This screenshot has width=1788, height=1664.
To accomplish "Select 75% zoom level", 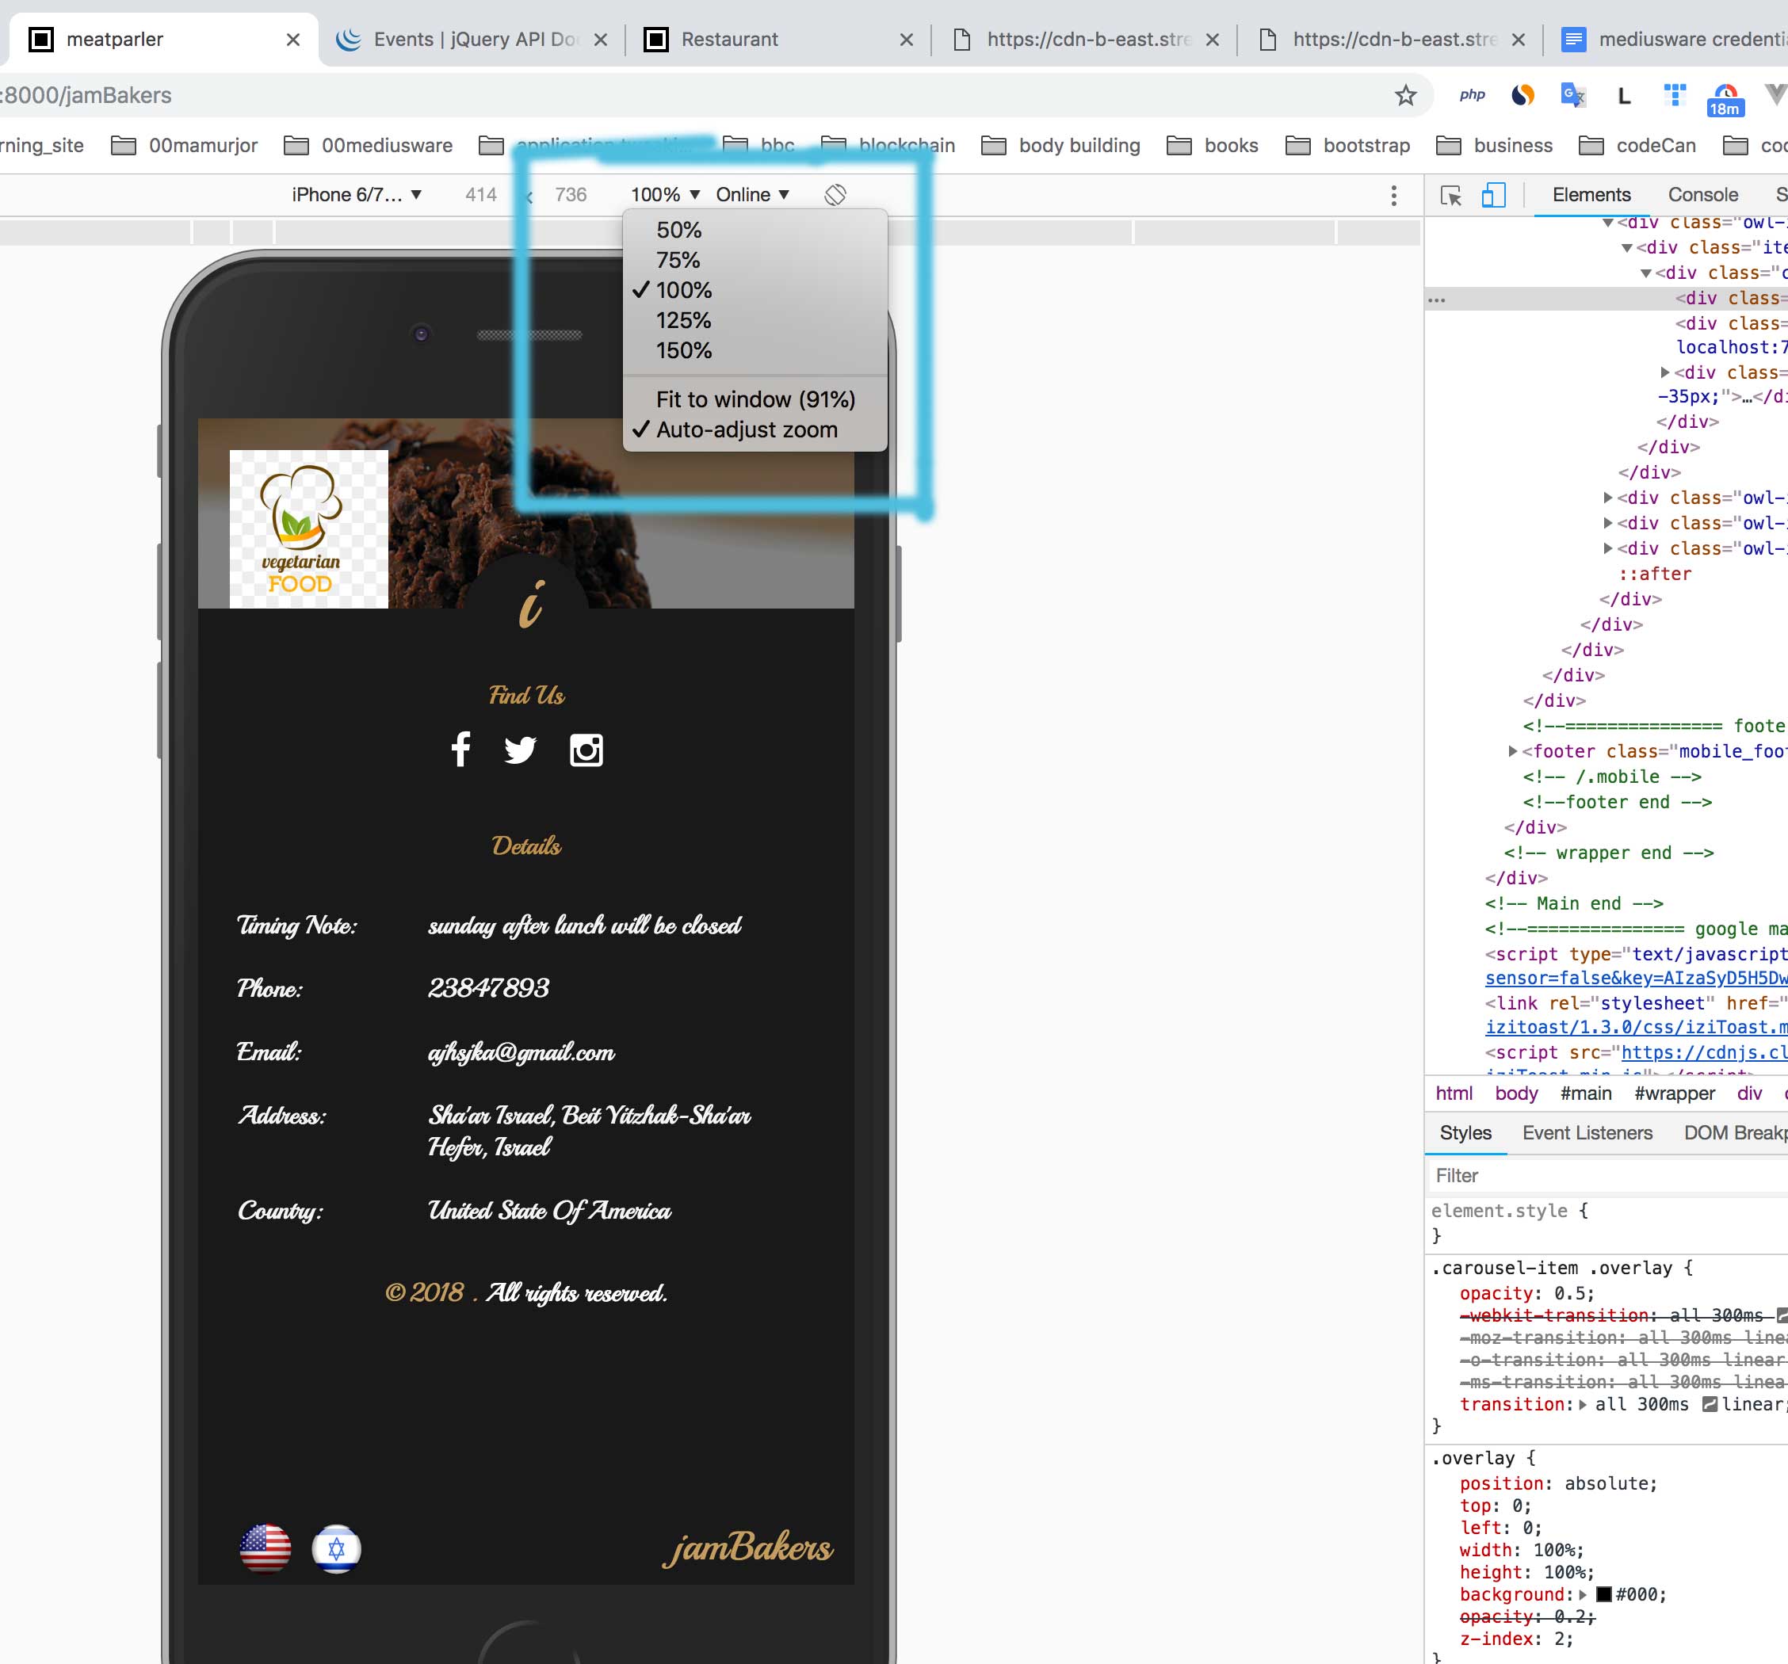I will coord(755,261).
